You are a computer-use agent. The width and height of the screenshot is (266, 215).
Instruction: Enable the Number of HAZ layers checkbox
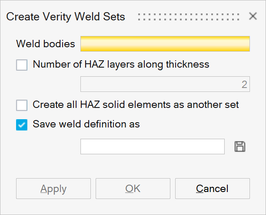point(22,65)
